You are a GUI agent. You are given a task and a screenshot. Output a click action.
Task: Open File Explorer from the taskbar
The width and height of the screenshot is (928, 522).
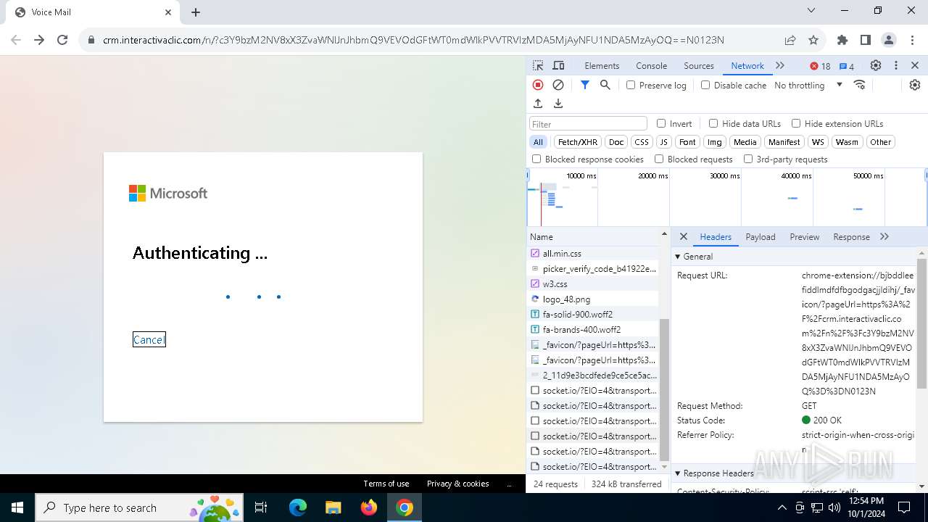point(333,507)
